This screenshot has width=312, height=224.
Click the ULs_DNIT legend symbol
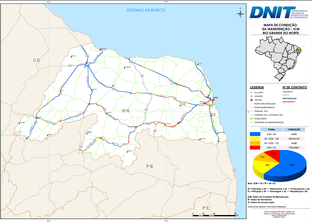point(251,92)
